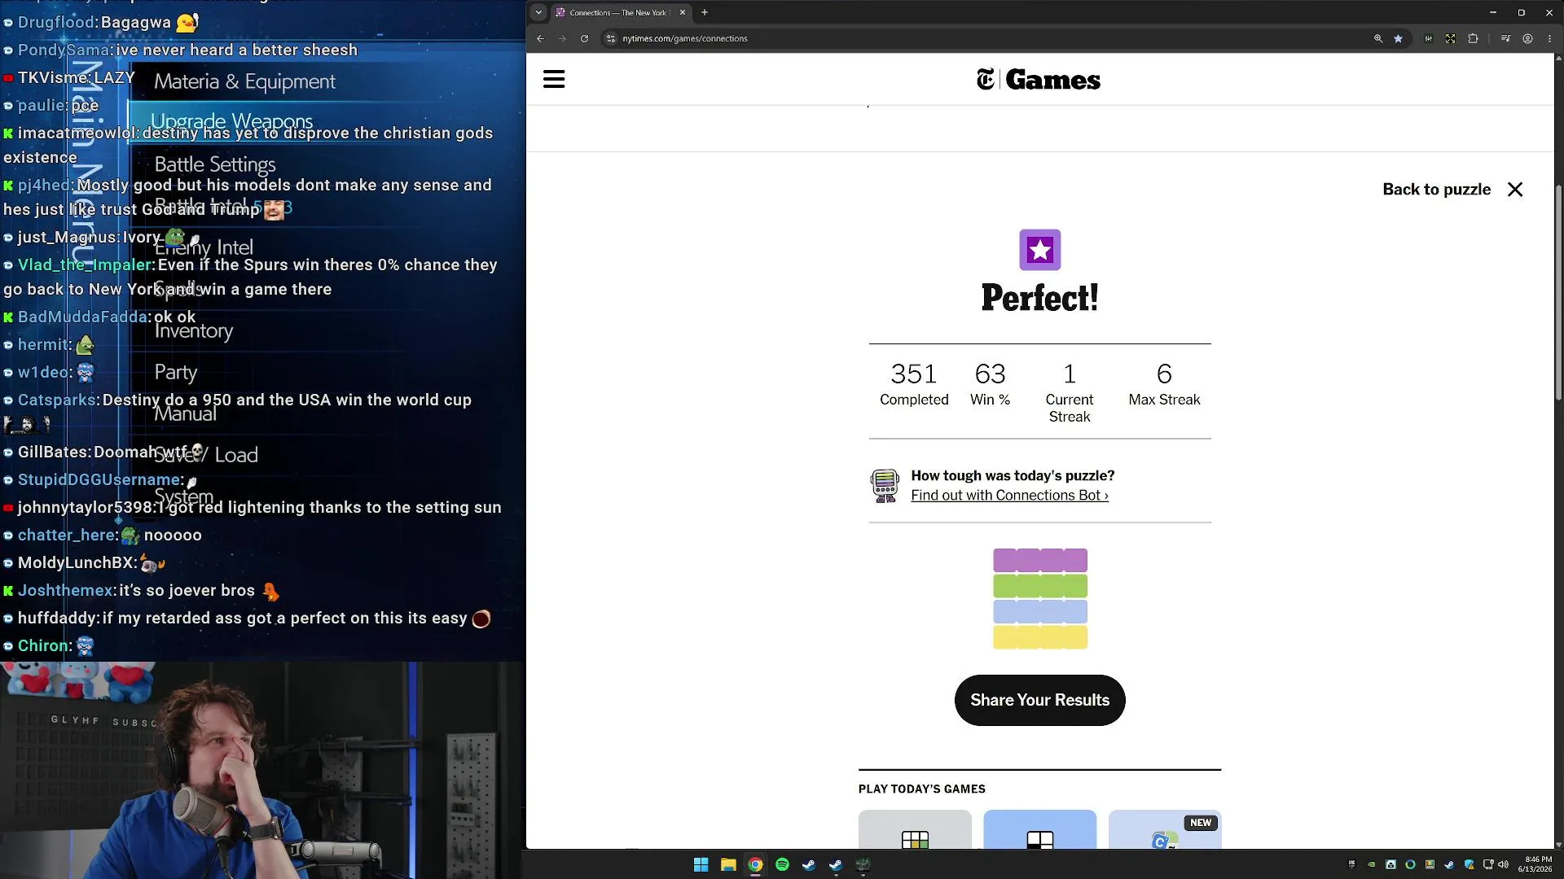This screenshot has width=1564, height=879.
Task: Click the first Steam icon on the taskbar
Action: pos(809,864)
